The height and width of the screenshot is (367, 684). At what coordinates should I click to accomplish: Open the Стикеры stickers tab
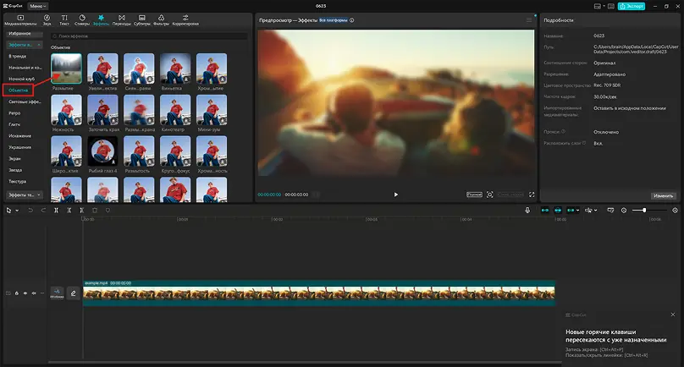82,20
